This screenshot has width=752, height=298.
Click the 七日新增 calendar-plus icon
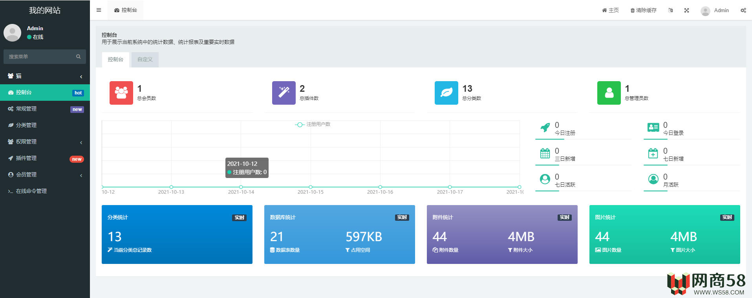653,153
